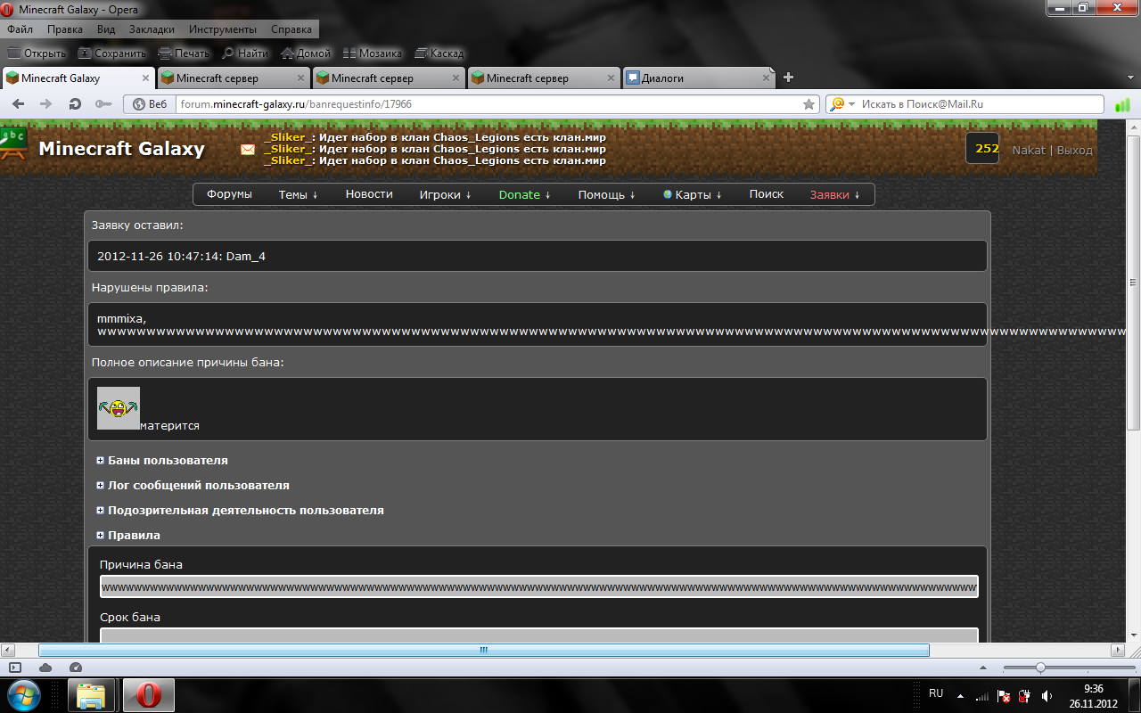Click the Печать printer icon
The image size is (1141, 713).
pos(165,53)
